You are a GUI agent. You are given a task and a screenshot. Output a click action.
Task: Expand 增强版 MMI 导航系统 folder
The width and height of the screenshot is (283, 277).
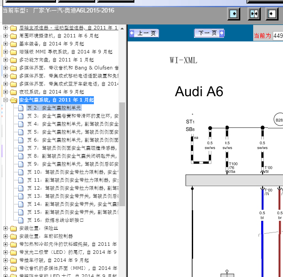[x=6, y=52]
